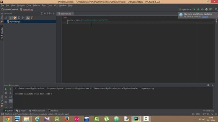
Task: Open the TODO tool tab
Action: (x=21, y=111)
